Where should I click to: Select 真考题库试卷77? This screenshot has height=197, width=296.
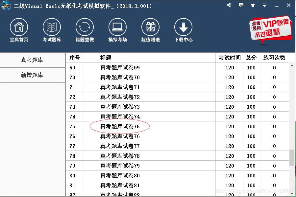click(x=120, y=146)
